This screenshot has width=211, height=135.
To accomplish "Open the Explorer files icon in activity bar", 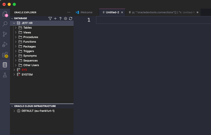I will click(5, 14).
